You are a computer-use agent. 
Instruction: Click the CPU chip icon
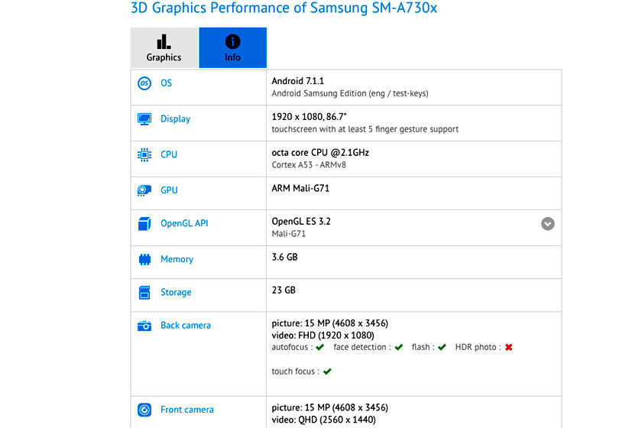[144, 155]
